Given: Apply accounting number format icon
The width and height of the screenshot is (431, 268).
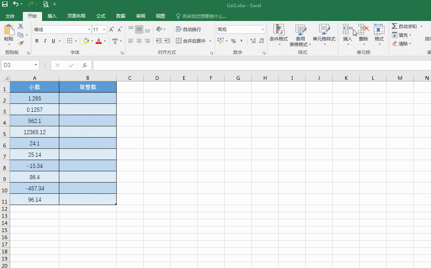Looking at the screenshot, I should 221,41.
